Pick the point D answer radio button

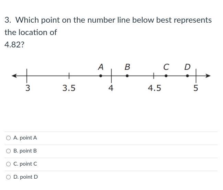point(8,177)
